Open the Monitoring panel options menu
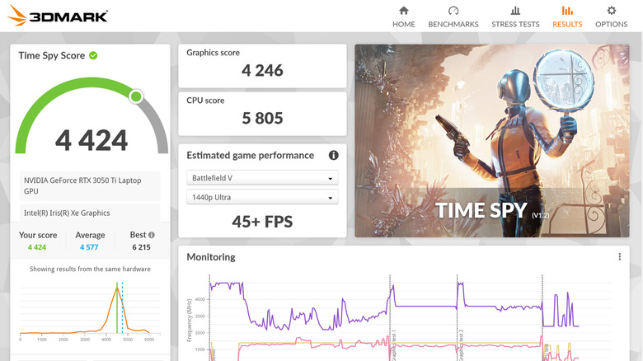The width and height of the screenshot is (643, 361). coord(620,257)
